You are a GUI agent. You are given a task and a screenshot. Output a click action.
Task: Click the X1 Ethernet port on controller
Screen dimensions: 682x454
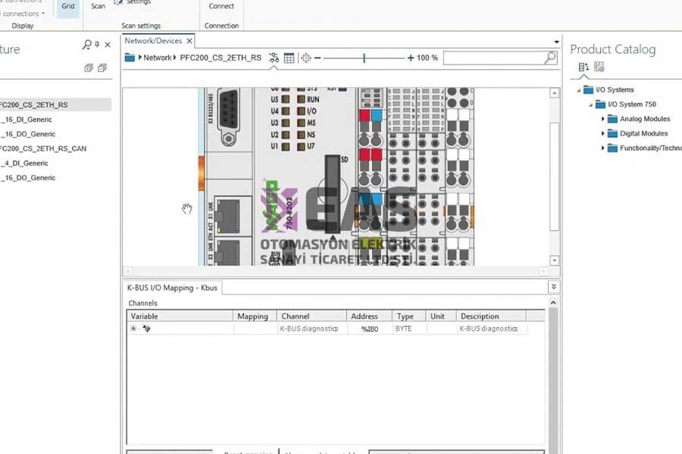228,216
